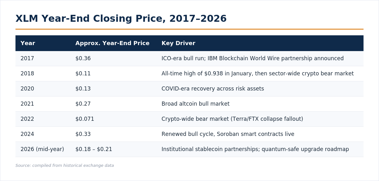Screen dimensions: 379x181
Task: Click the $0.071 price value
Action: (x=85, y=119)
